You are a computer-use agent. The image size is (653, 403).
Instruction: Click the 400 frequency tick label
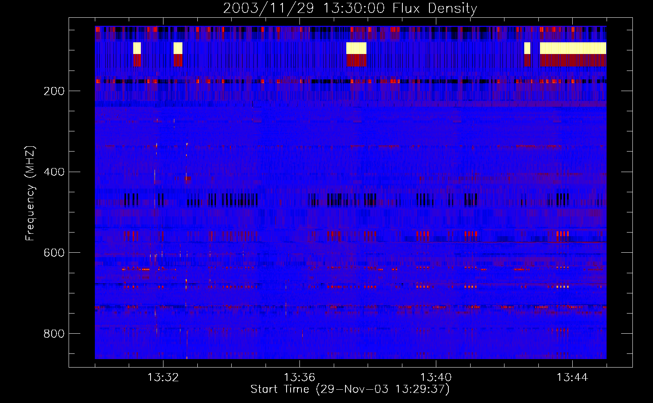(54, 172)
